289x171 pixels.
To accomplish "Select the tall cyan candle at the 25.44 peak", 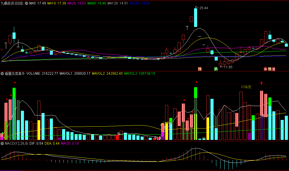I will (195, 18).
